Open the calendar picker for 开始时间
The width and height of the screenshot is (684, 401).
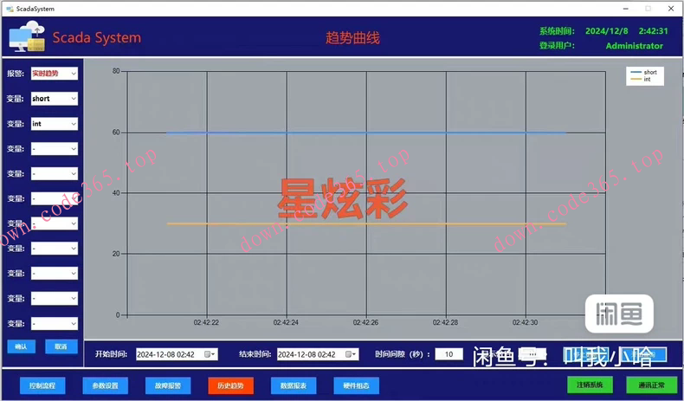coord(210,354)
